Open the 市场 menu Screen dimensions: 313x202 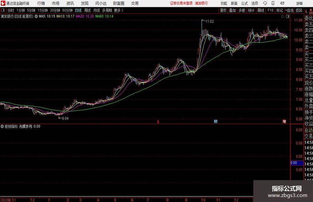[x=56, y=3]
